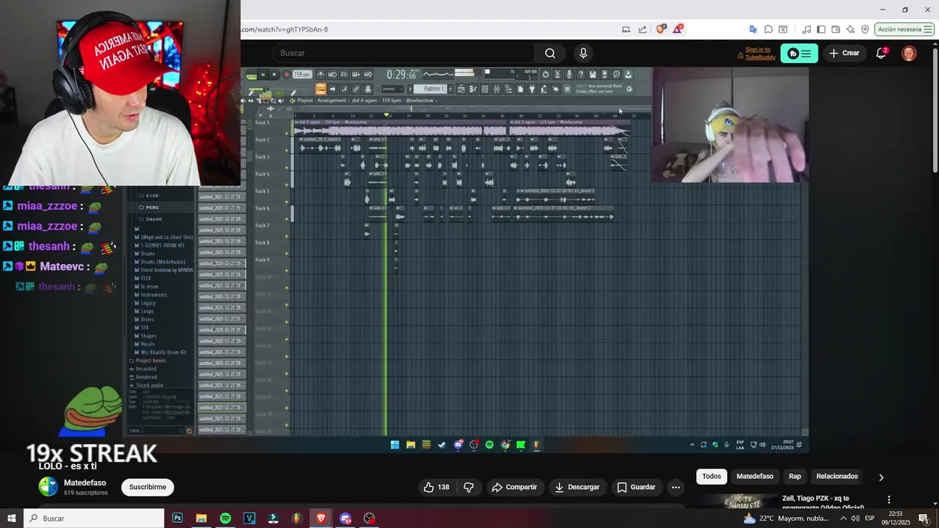
Task: Open Spotify from the Windows taskbar
Action: (225, 518)
